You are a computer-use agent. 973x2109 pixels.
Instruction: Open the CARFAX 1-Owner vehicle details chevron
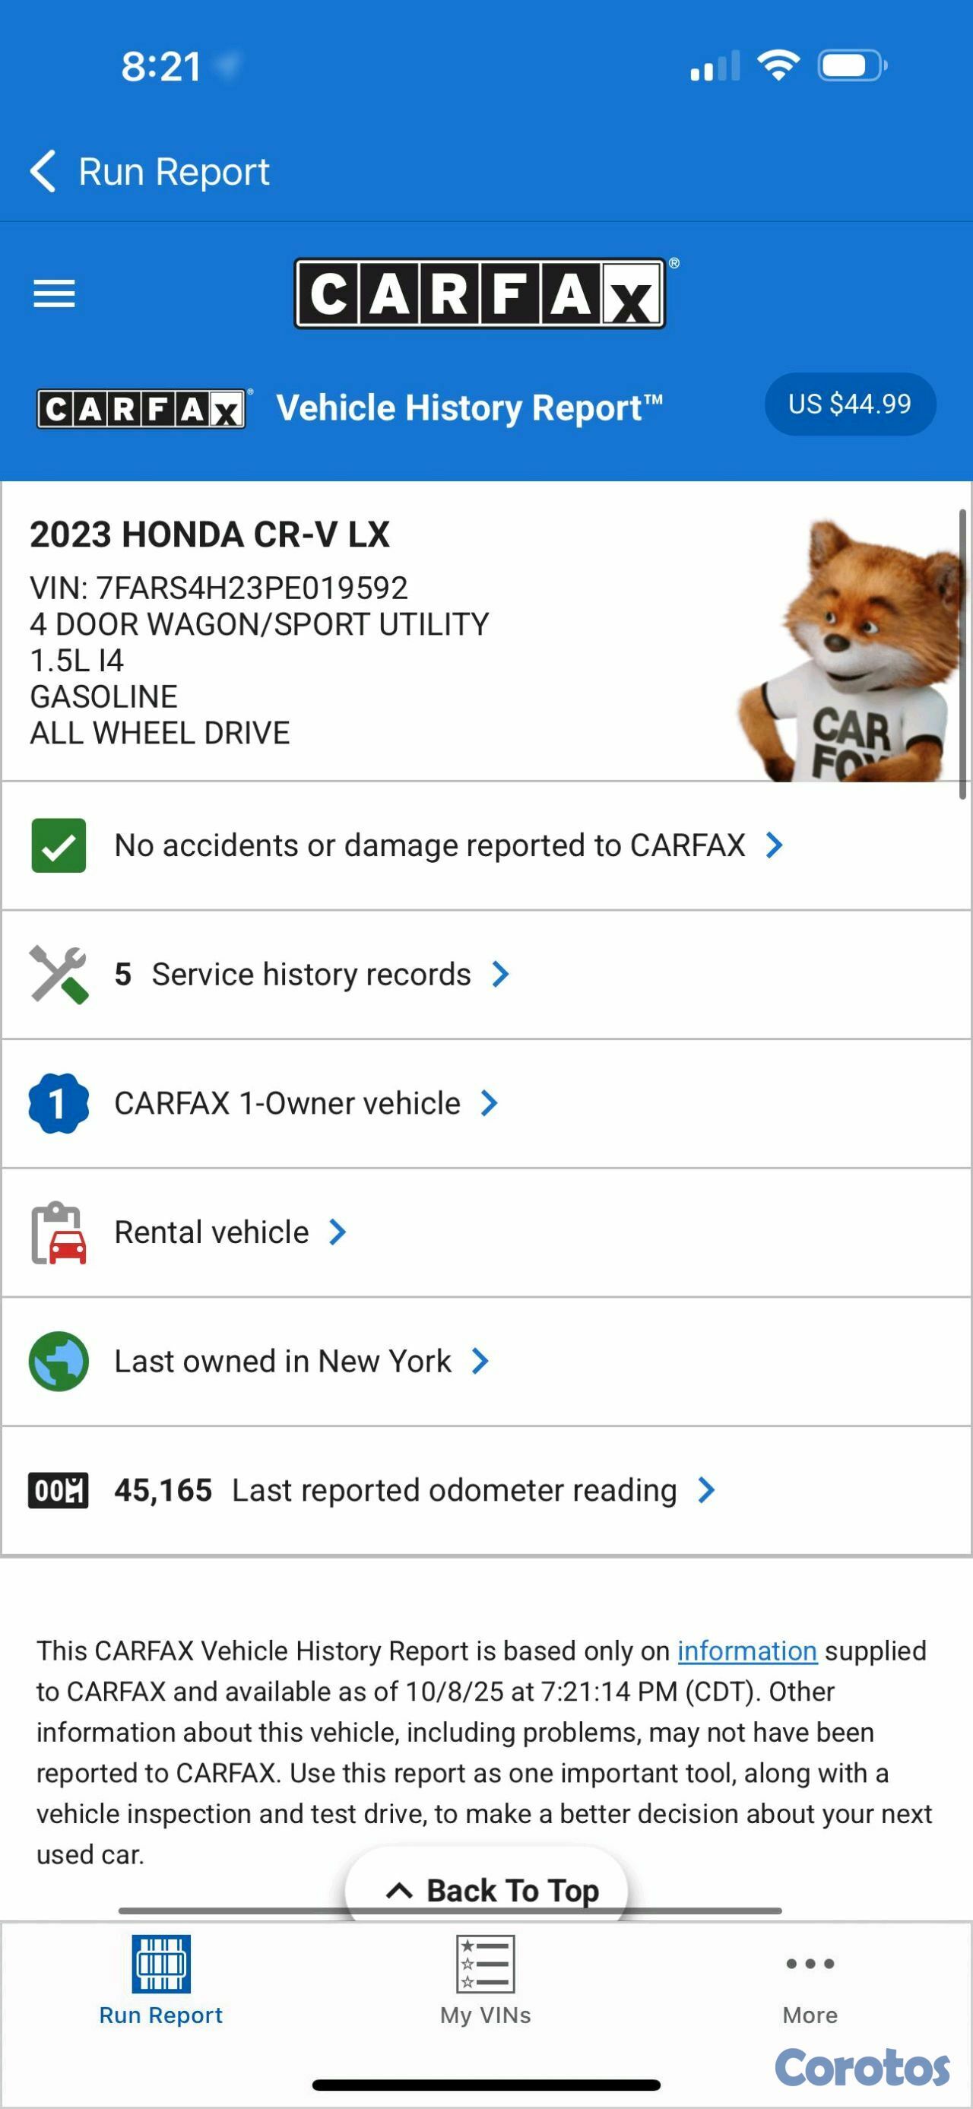point(489,1103)
